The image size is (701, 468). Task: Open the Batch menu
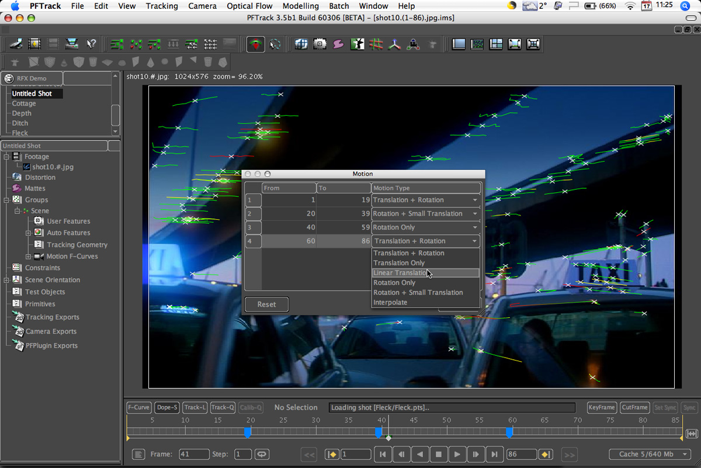point(339,6)
